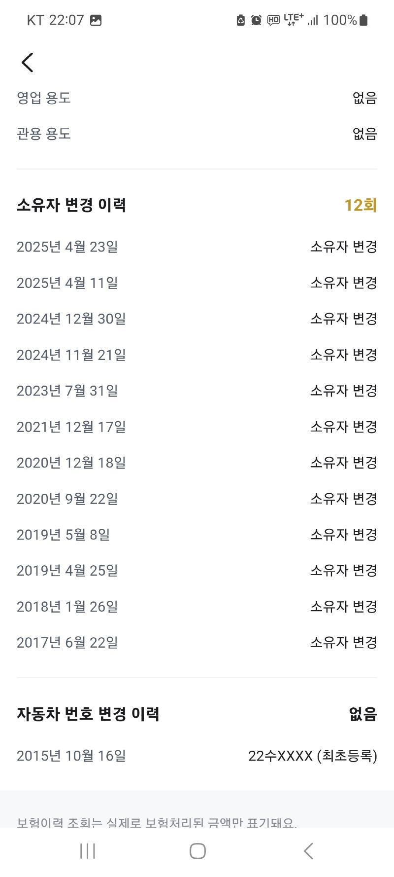Viewport: 394px width, 877px height.
Task: Tap the back arrow at top
Action: coord(28,63)
